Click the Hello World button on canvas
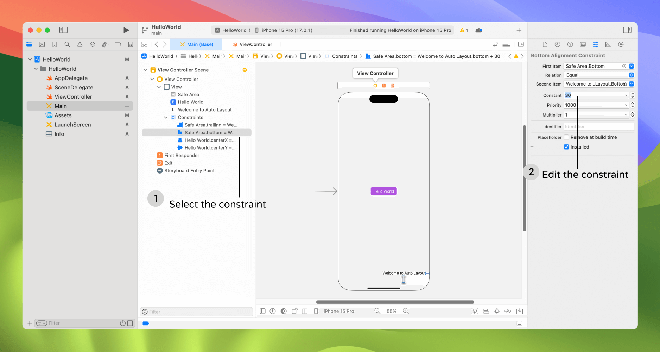Viewport: 660px width, 352px height. click(383, 191)
